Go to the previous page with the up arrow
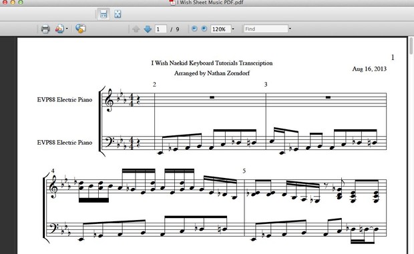Viewport: 414px width, 254px height. coord(136,29)
